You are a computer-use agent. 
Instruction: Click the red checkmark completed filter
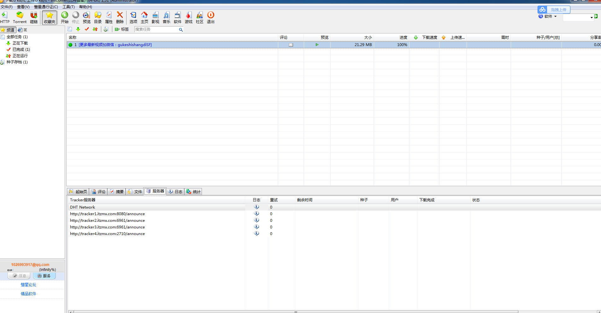click(87, 29)
